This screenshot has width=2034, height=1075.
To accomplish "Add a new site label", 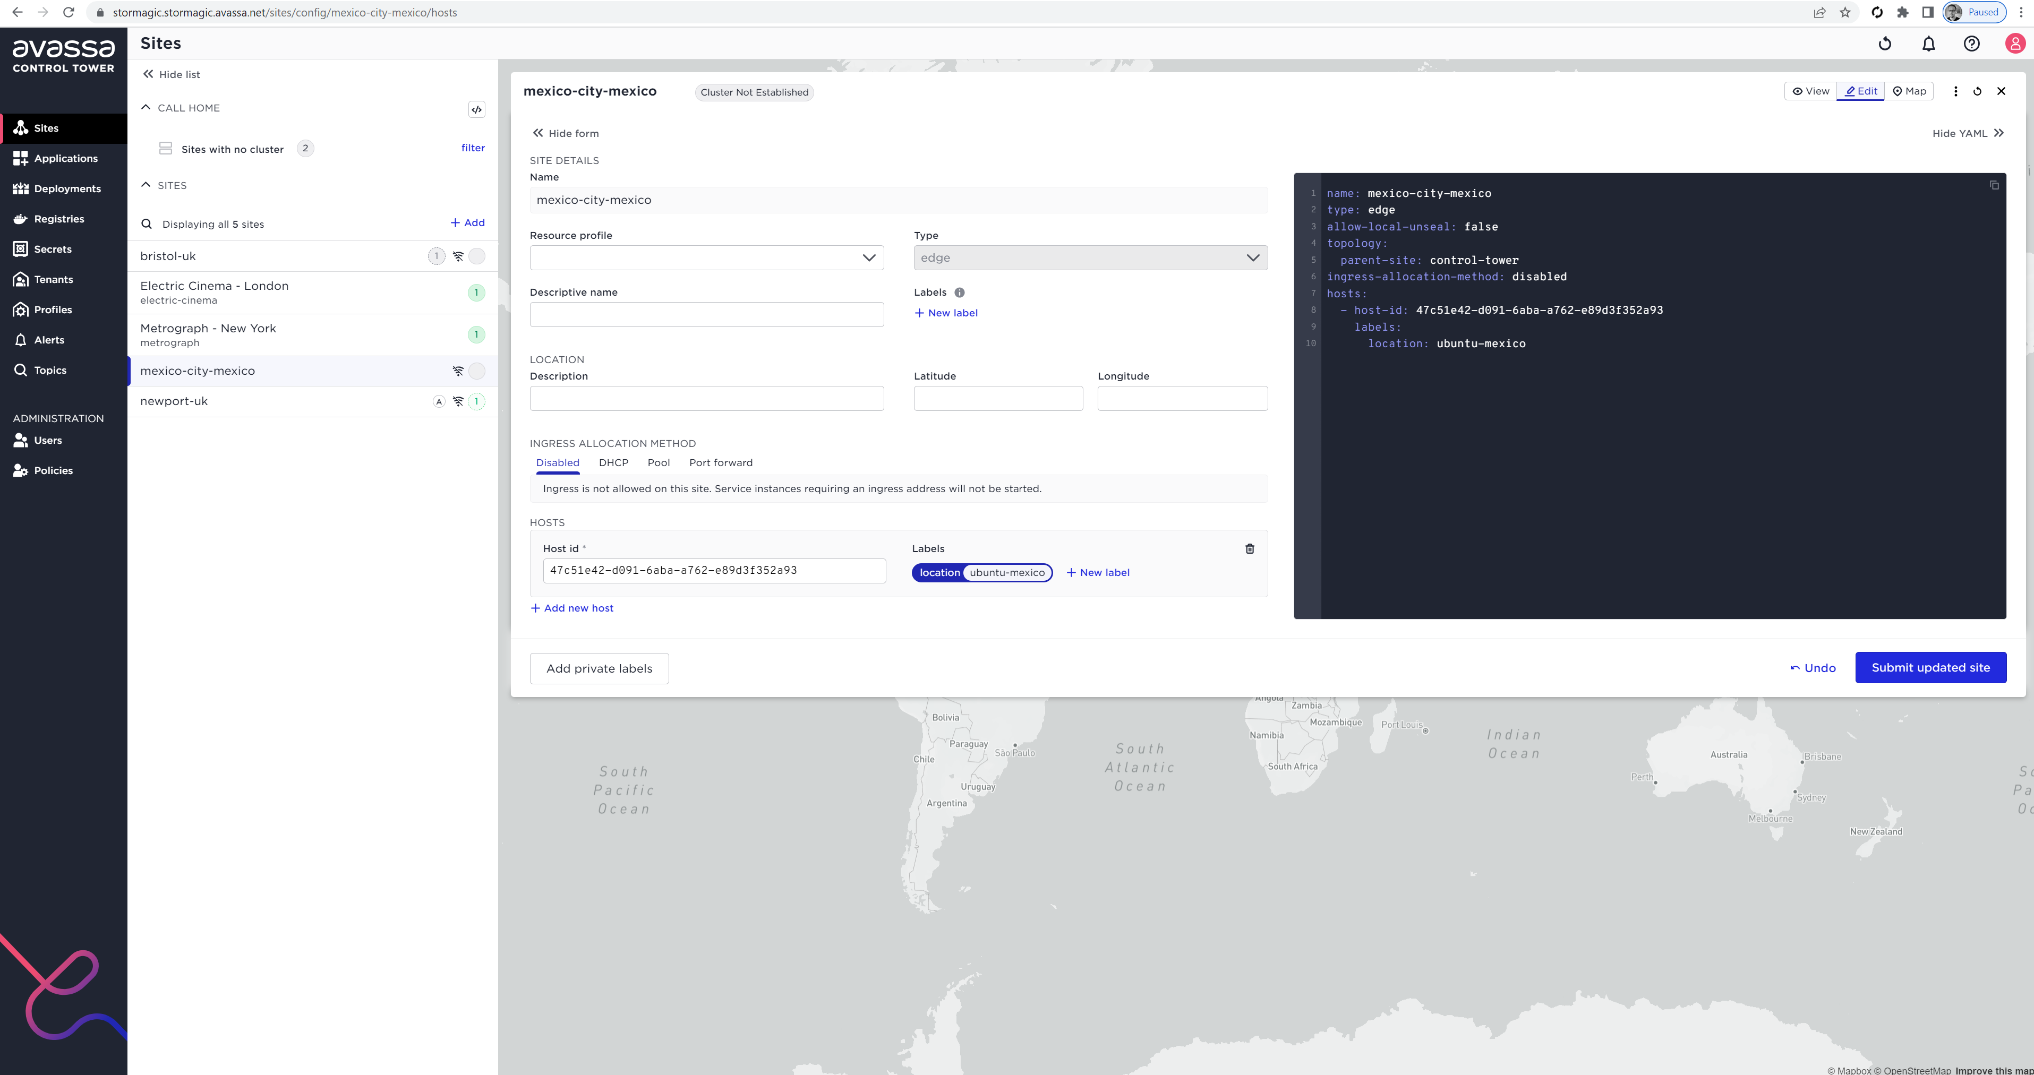I will tap(946, 313).
